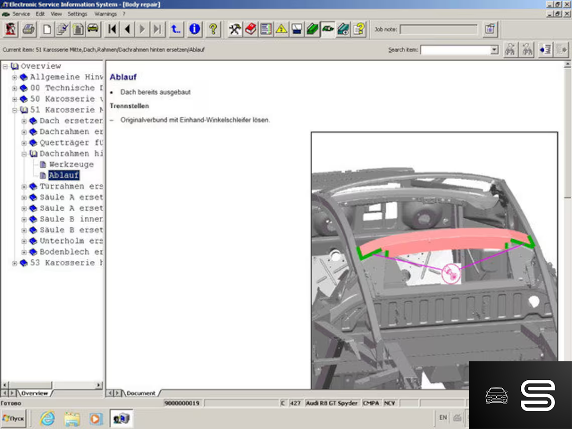
Task: Click the red book icon in toolbar
Action: click(250, 29)
